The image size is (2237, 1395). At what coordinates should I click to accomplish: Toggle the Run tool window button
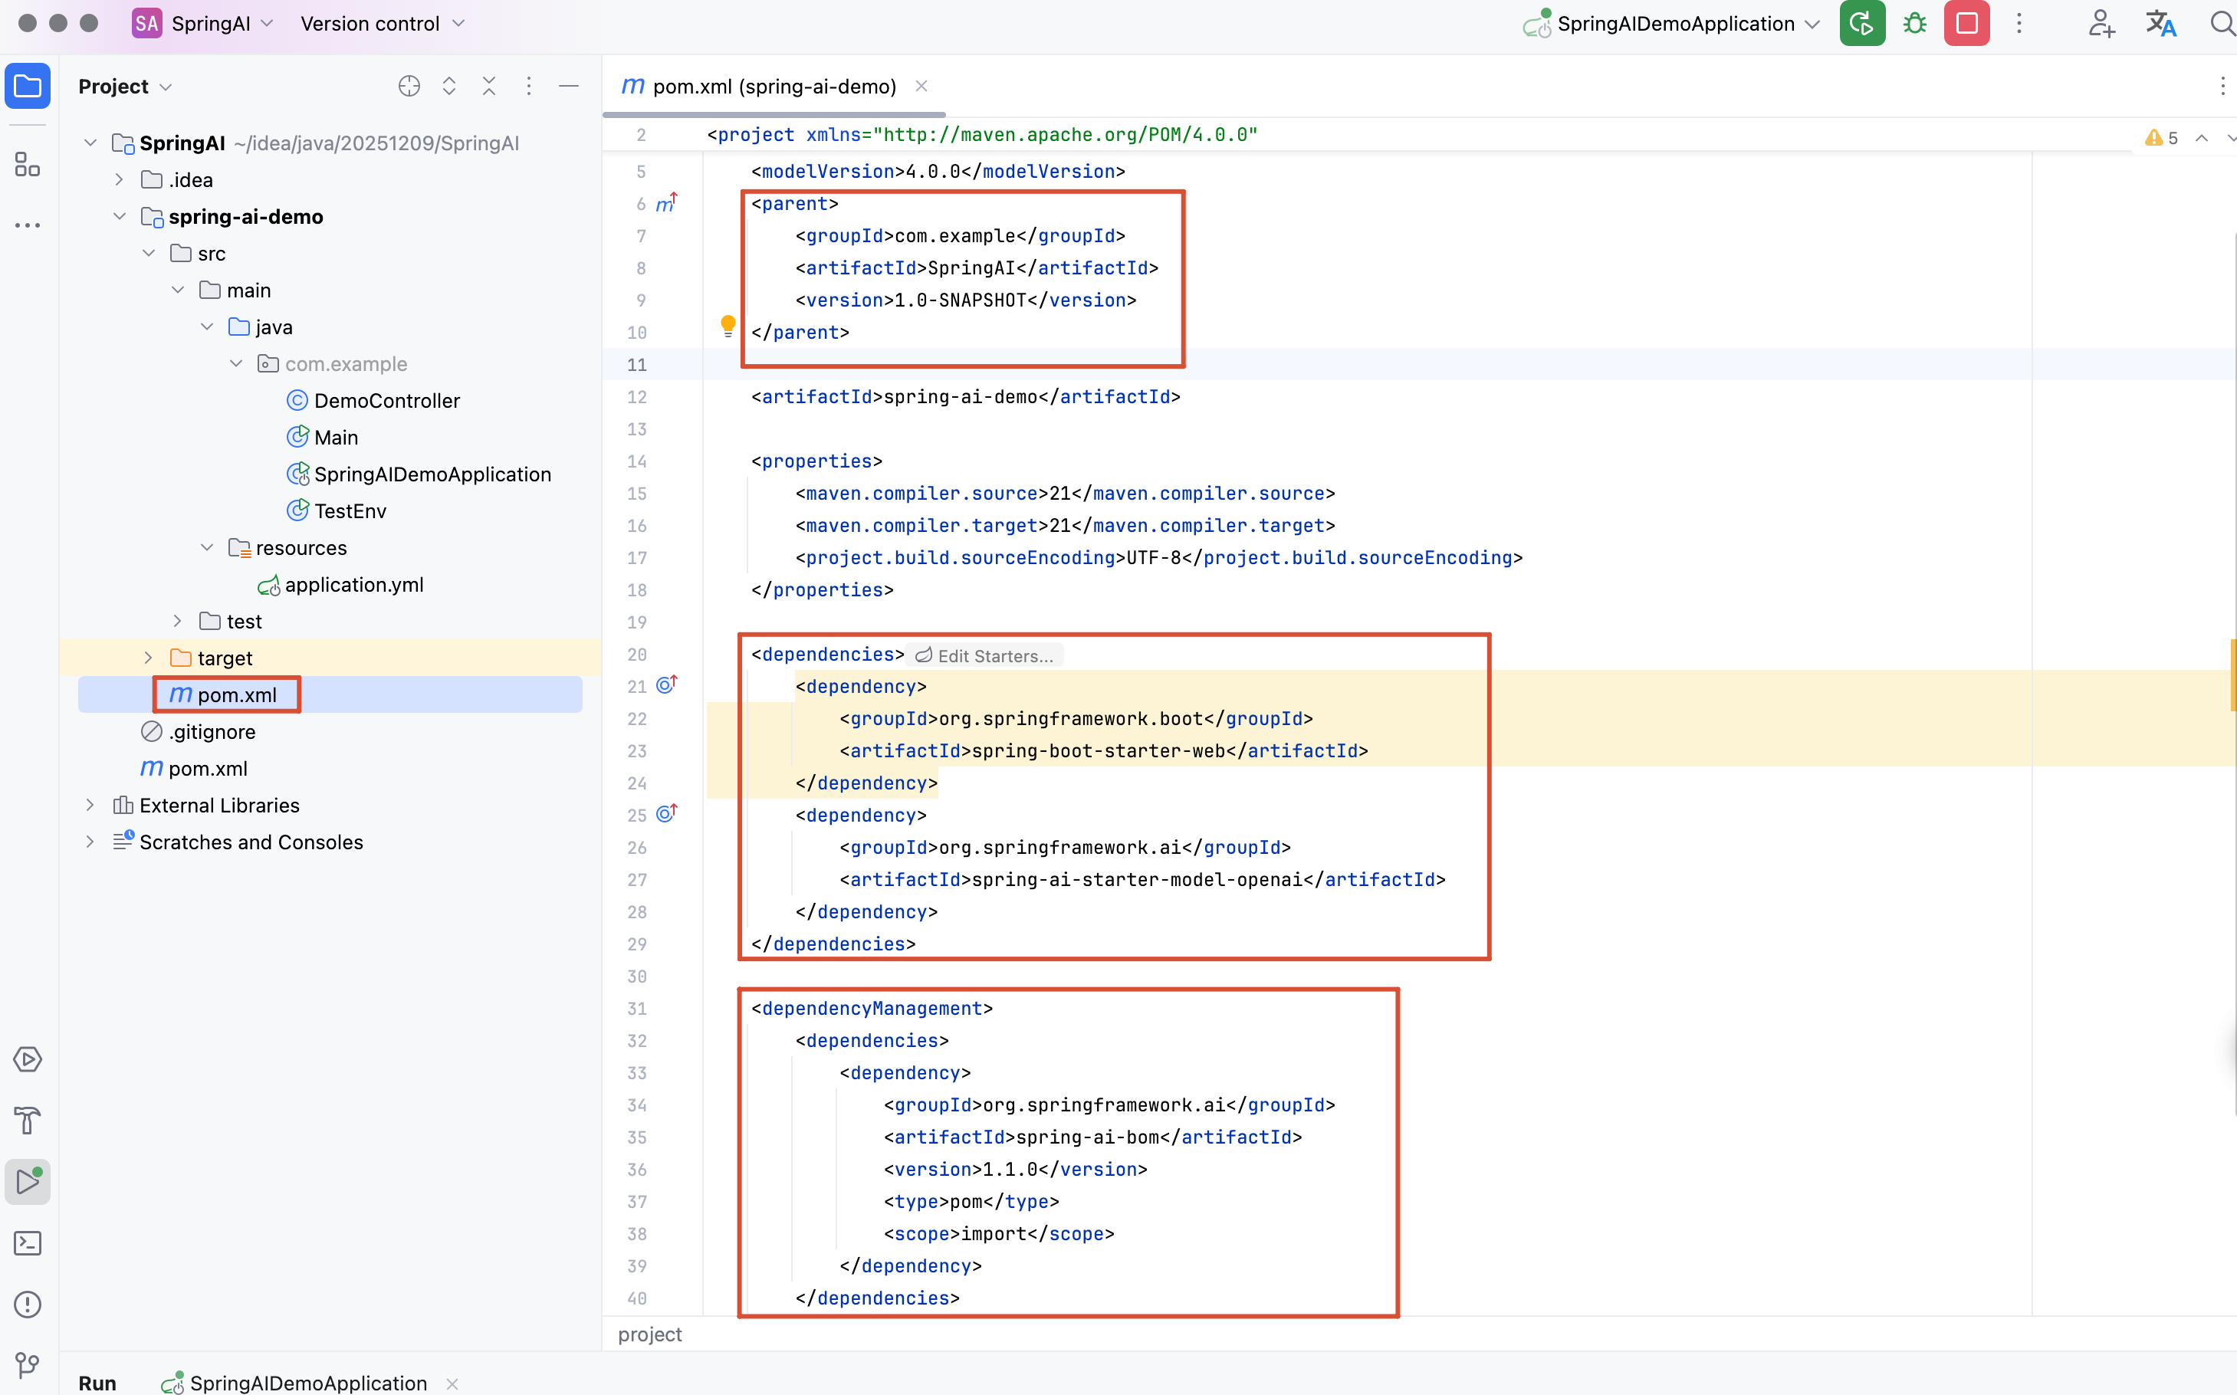(x=28, y=1182)
